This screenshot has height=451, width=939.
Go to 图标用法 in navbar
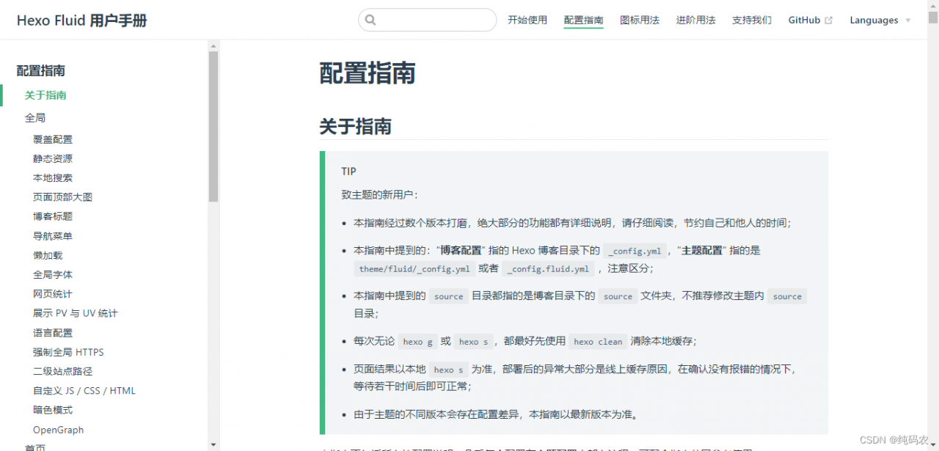point(640,20)
